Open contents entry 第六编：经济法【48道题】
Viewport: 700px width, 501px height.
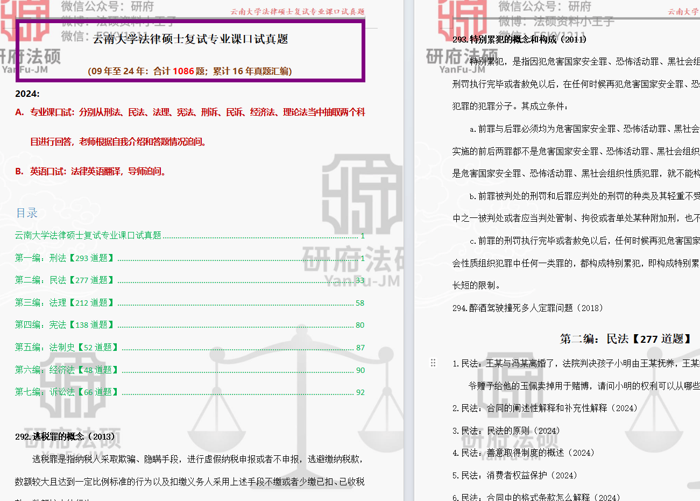[x=190, y=370]
